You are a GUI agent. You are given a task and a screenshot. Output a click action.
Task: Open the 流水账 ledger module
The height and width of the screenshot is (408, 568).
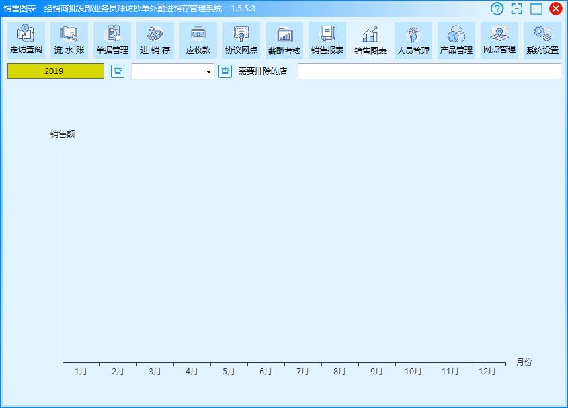(x=69, y=40)
